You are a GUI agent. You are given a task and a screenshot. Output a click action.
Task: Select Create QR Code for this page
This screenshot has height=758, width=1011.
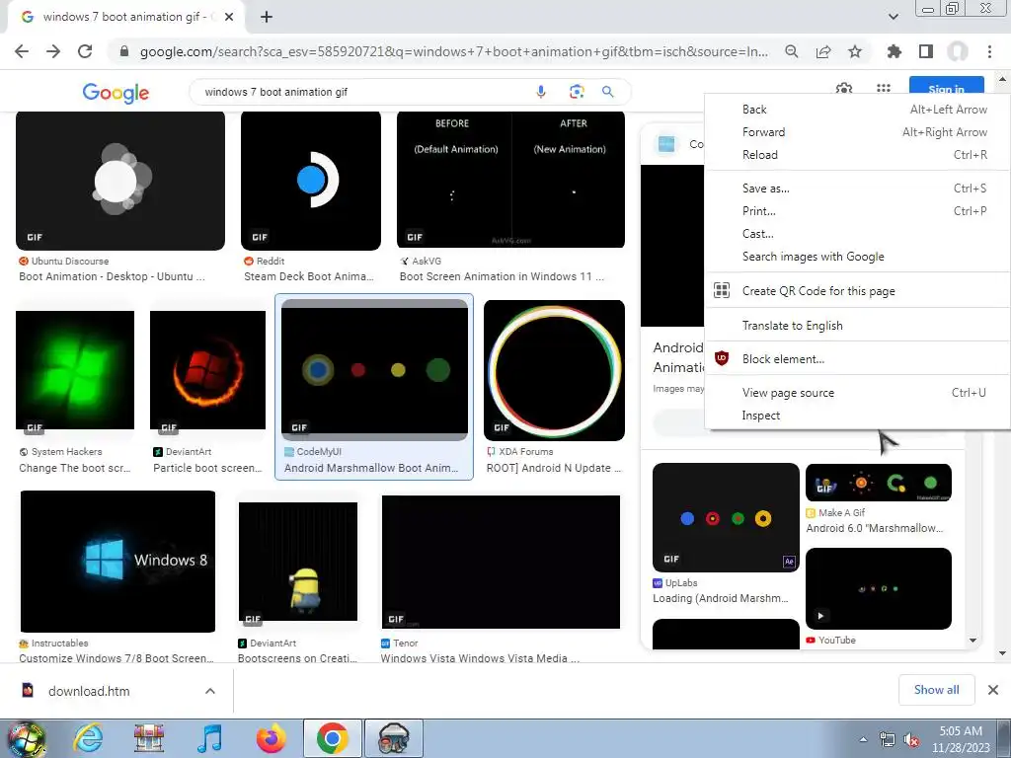pyautogui.click(x=858, y=291)
